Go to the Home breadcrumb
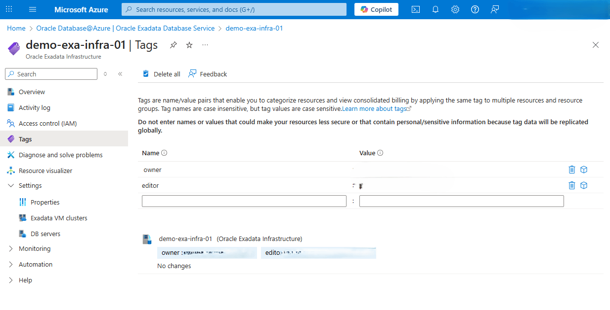The width and height of the screenshot is (610, 310). (x=16, y=28)
